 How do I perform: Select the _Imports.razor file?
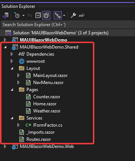click(x=40, y=132)
